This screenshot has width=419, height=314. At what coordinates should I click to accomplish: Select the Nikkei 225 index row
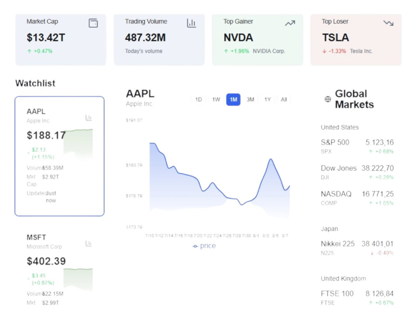tap(357, 248)
